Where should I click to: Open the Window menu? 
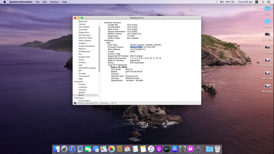click(x=54, y=2)
